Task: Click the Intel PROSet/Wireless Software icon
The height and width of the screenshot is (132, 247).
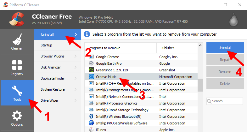Action: click(x=91, y=123)
